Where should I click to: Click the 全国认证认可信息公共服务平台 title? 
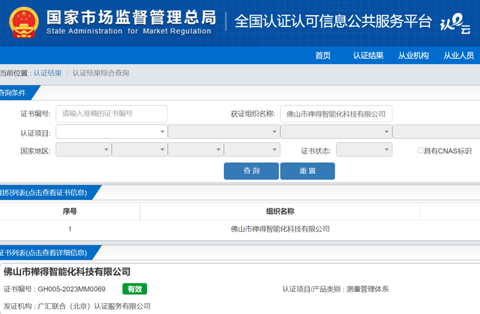(333, 21)
